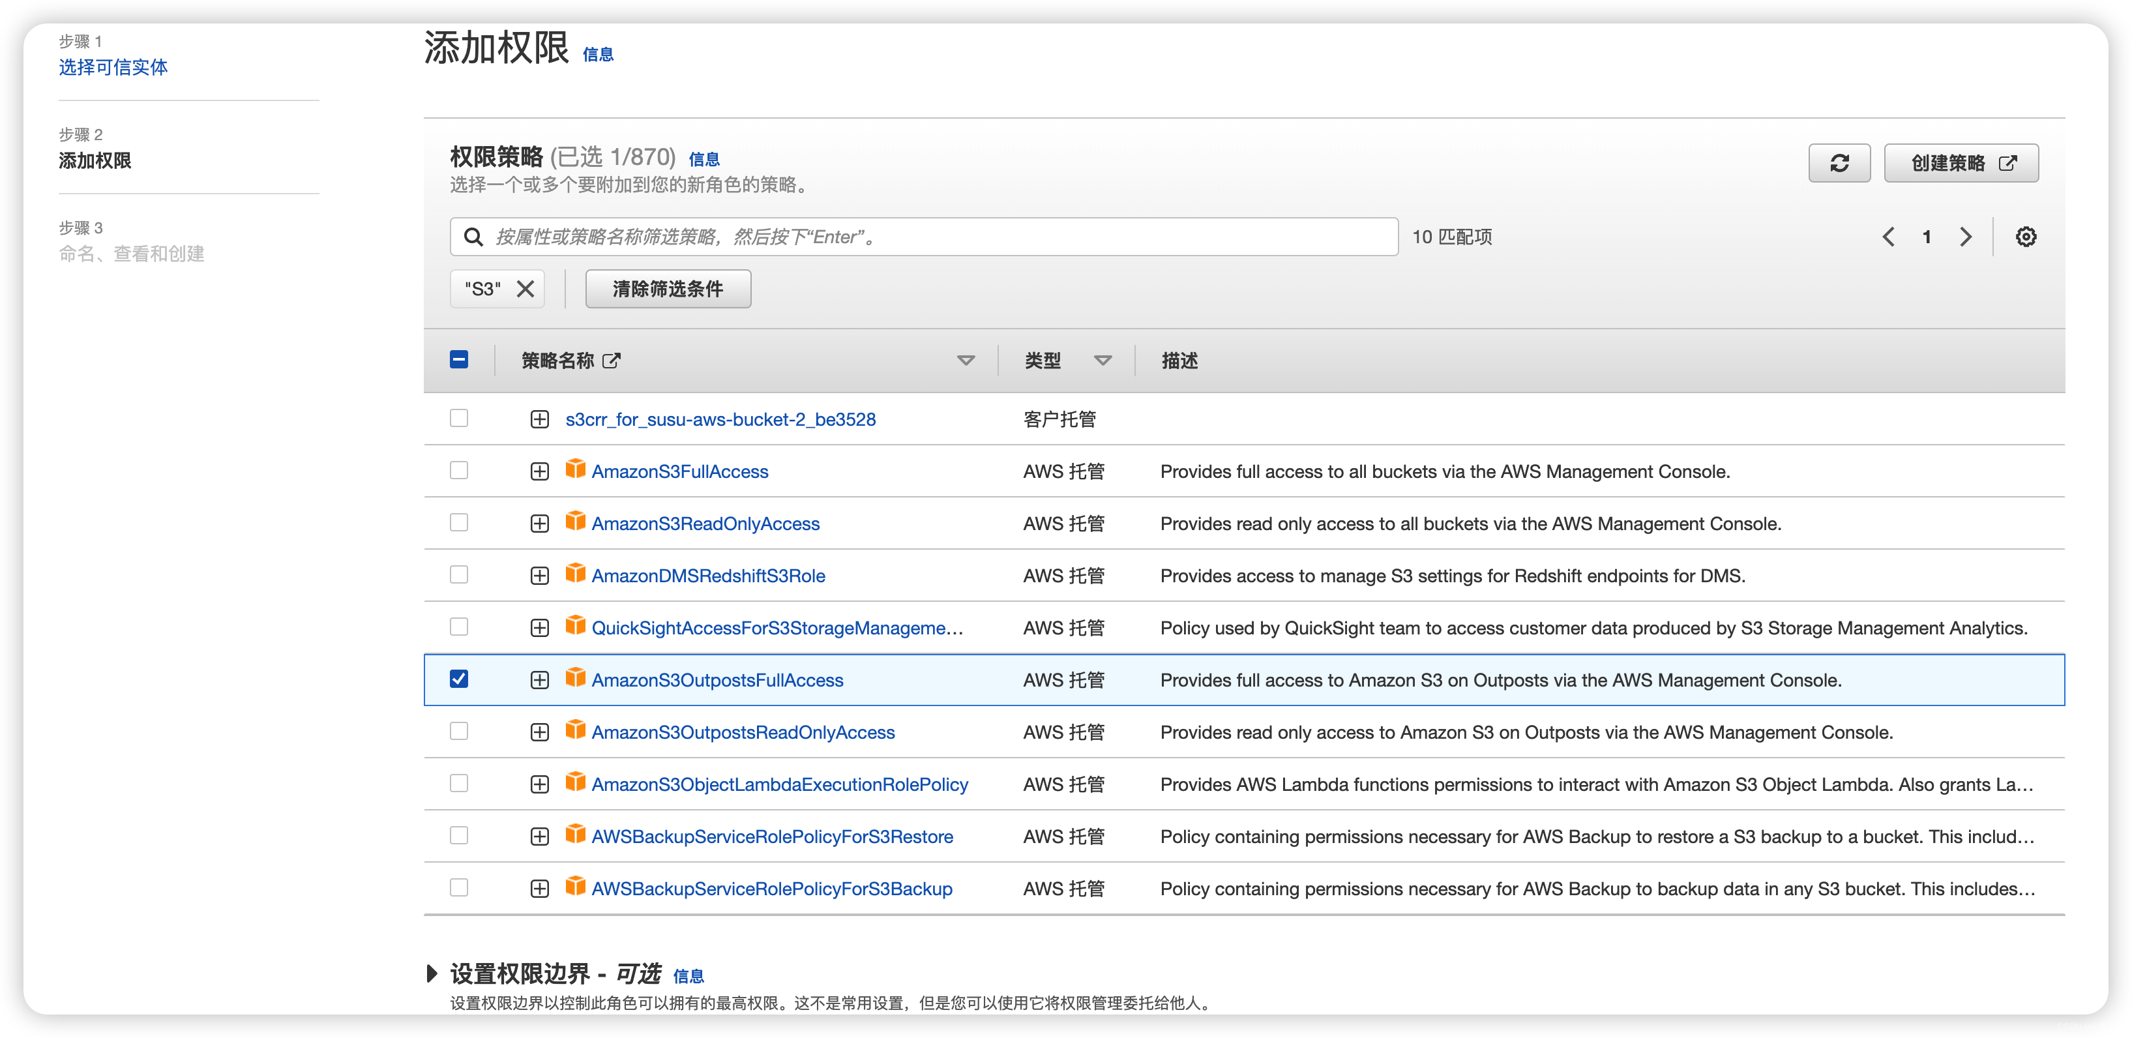Check the s3crr_for_susu-aws-bucket-2_be3528 policy
Image resolution: width=2132 pixels, height=1038 pixels.
click(458, 418)
